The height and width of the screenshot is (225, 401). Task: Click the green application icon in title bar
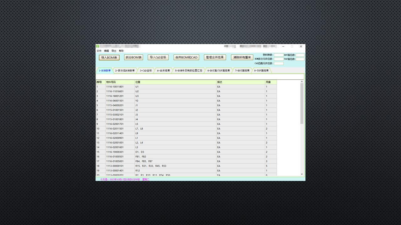pos(97,46)
